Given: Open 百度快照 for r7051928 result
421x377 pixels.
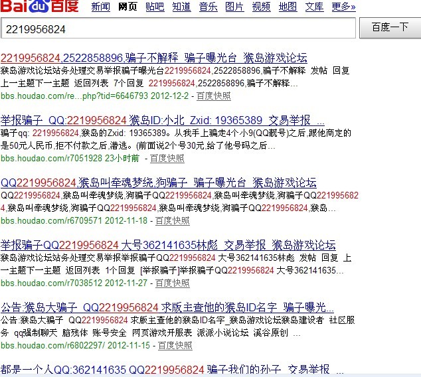Looking at the screenshot, I should tap(167, 159).
